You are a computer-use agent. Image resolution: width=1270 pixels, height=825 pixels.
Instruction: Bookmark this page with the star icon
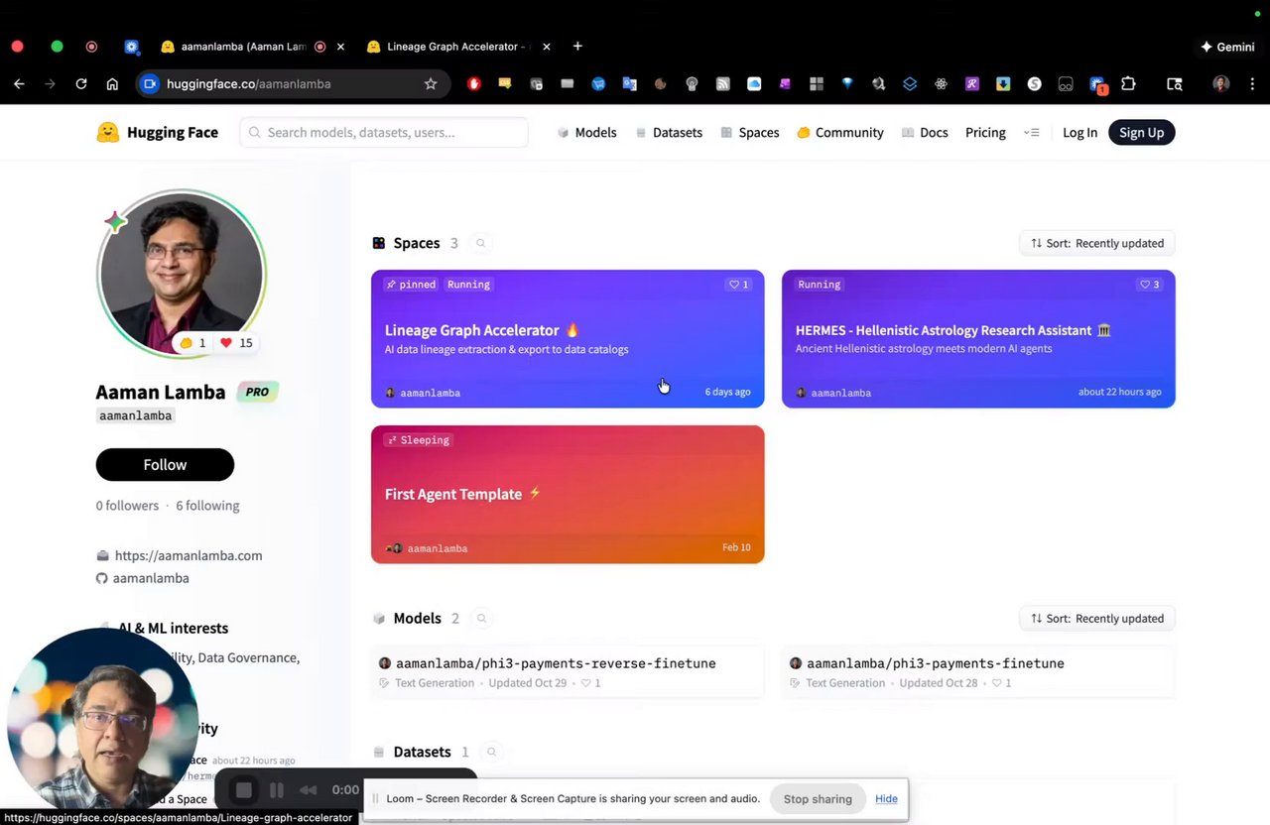pos(431,84)
